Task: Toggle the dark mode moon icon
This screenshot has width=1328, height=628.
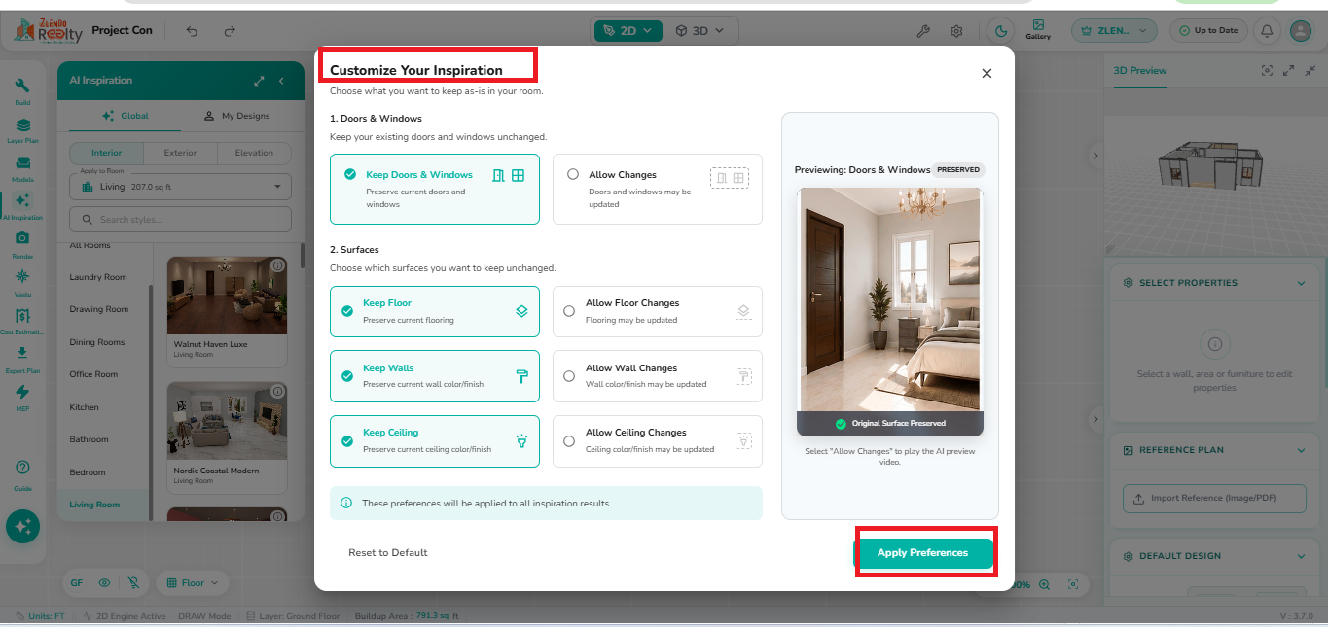Action: pos(1000,31)
